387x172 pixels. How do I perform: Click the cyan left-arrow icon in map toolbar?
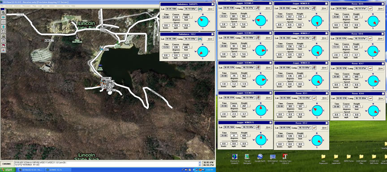click(x=4, y=17)
